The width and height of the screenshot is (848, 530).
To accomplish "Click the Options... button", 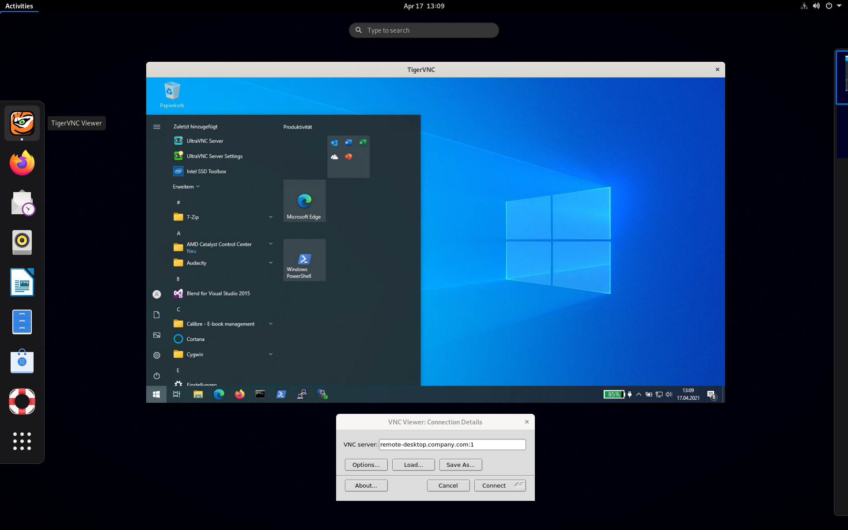I will click(x=366, y=465).
